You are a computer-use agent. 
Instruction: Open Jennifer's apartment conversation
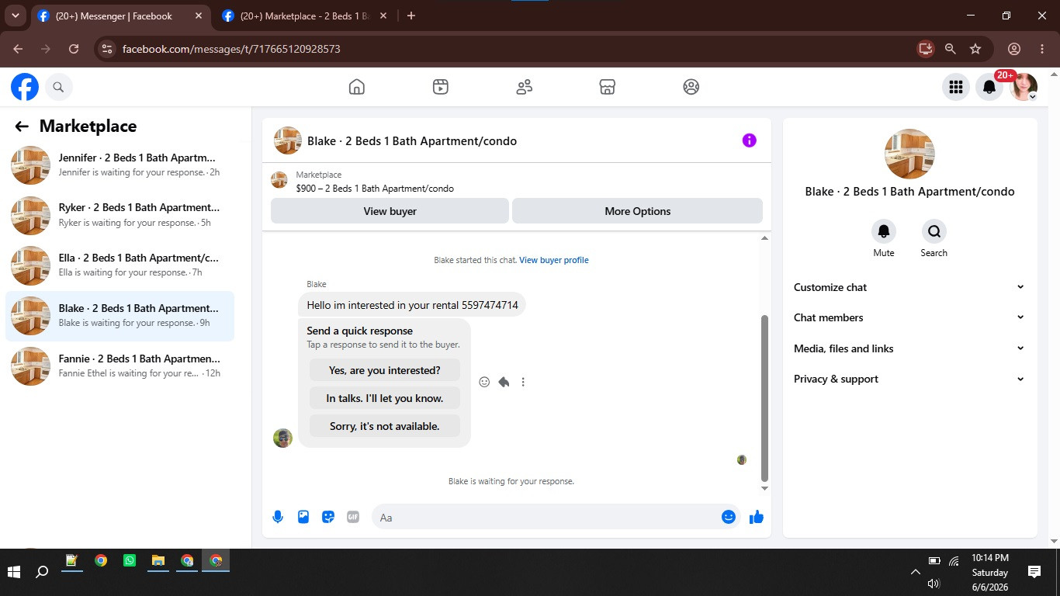[x=120, y=165]
